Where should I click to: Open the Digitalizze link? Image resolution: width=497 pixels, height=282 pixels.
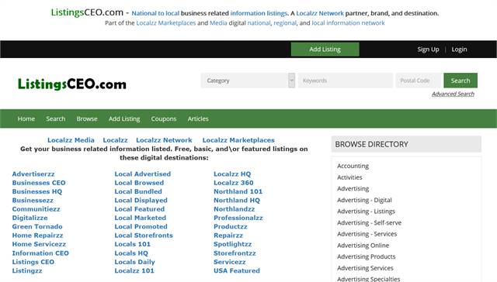[30, 218]
